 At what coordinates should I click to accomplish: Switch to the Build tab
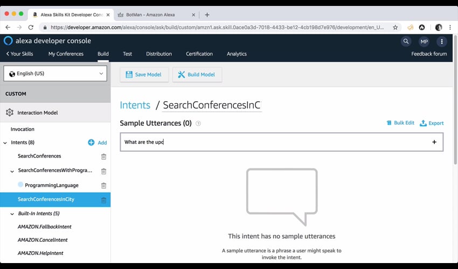pyautogui.click(x=103, y=54)
